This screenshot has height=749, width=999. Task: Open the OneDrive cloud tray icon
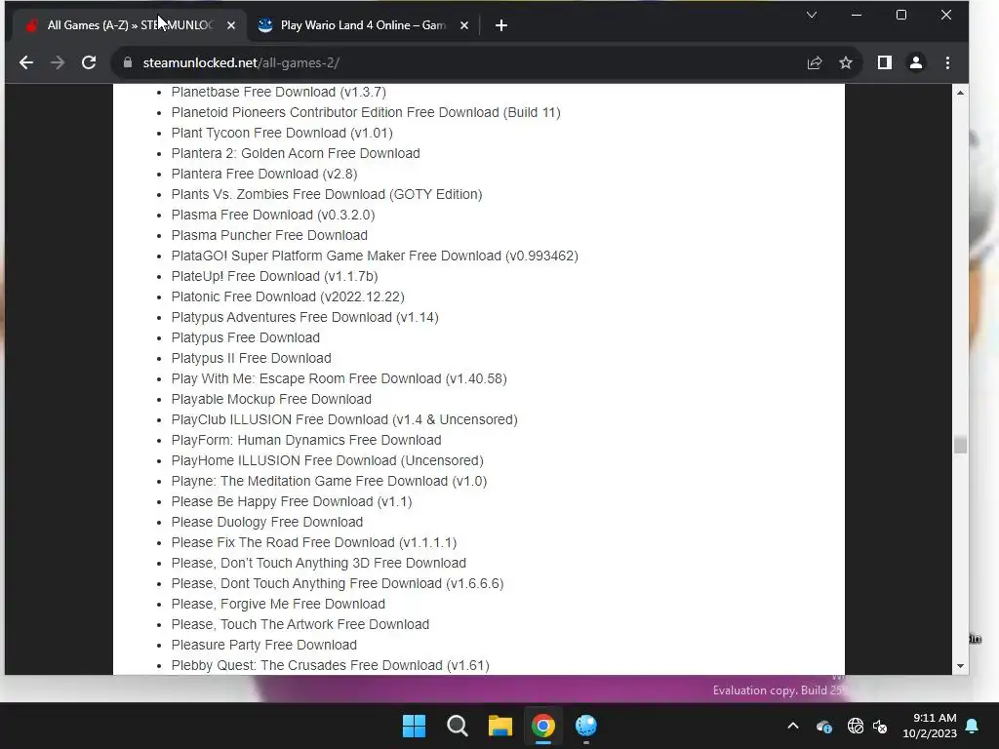click(823, 726)
